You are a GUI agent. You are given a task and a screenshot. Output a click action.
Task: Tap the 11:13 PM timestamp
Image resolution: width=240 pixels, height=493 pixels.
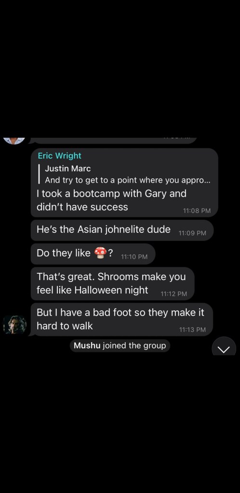point(192,330)
